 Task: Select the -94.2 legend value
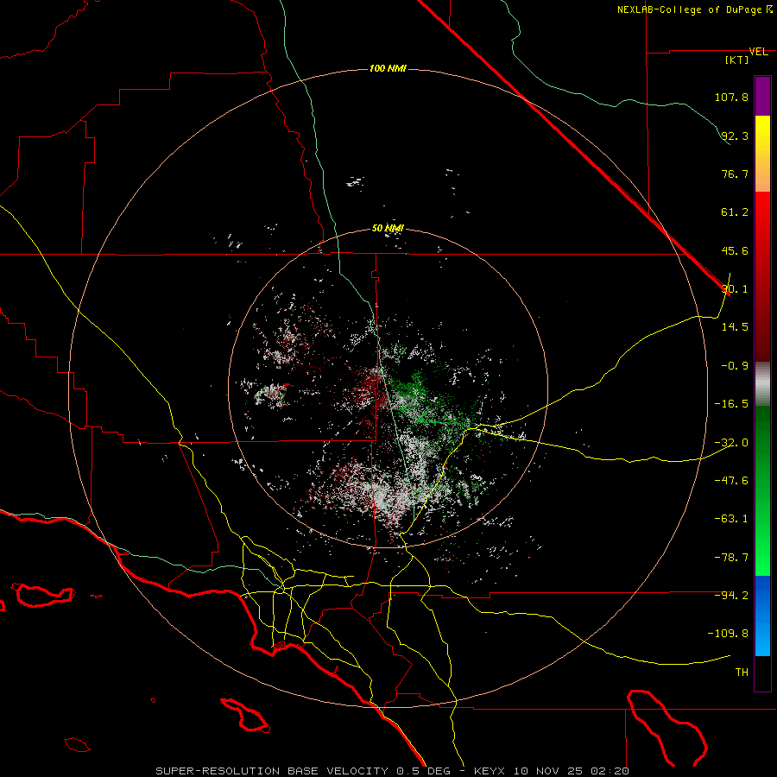[731, 595]
